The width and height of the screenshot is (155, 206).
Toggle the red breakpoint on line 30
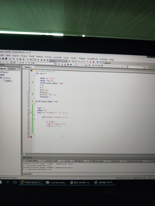[31, 137]
